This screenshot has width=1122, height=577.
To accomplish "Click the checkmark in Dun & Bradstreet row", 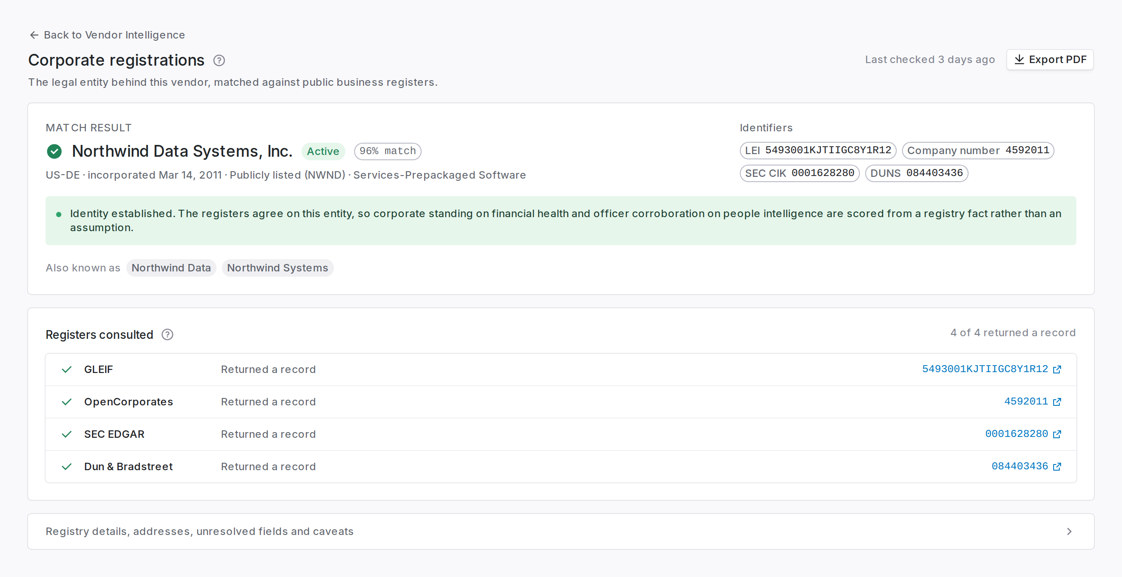I will click(x=67, y=467).
